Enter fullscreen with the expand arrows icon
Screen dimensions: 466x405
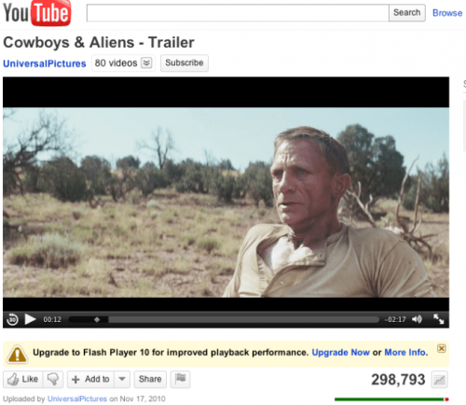click(x=439, y=319)
